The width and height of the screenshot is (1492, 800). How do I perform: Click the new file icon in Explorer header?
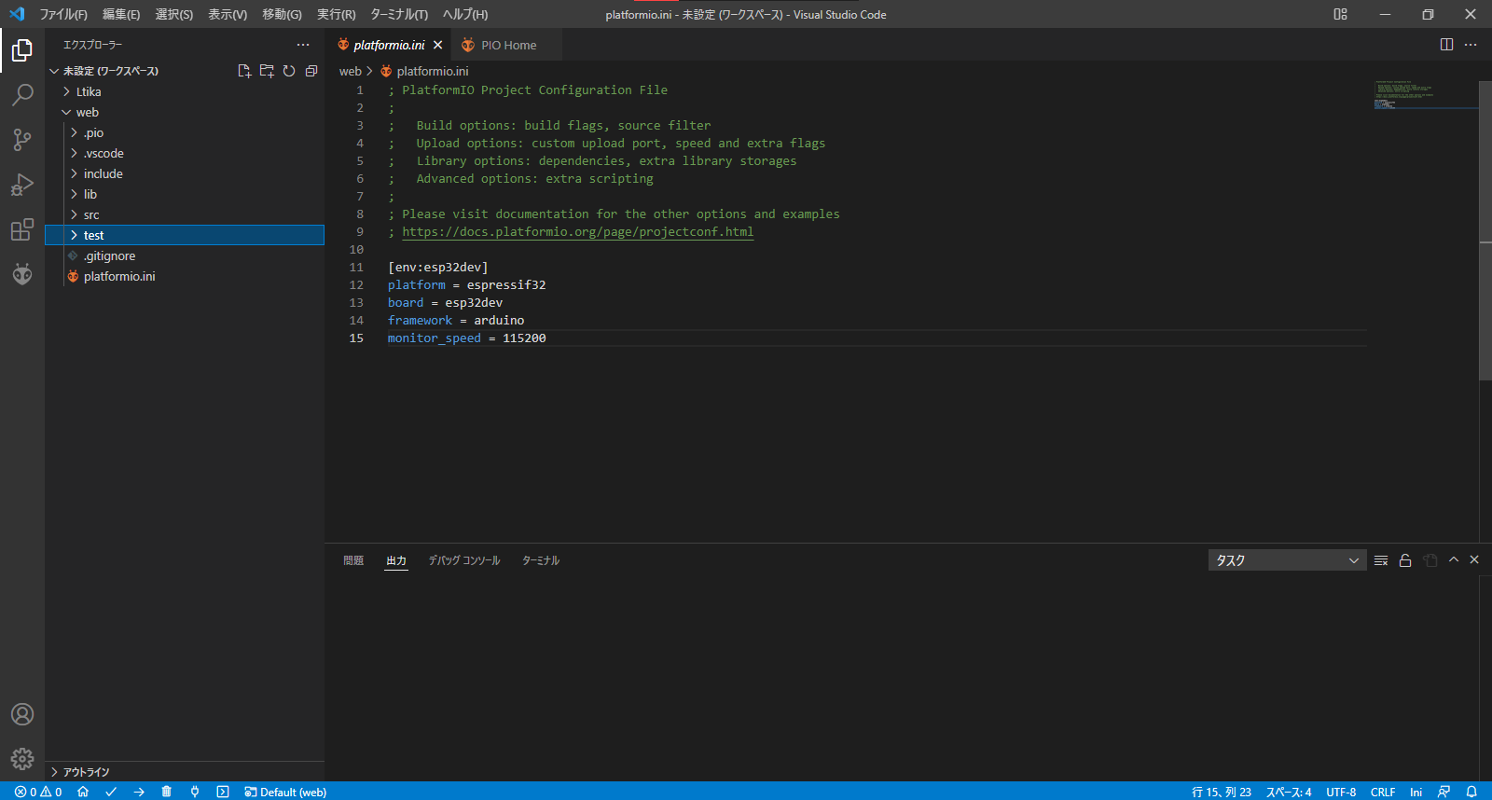(x=244, y=71)
